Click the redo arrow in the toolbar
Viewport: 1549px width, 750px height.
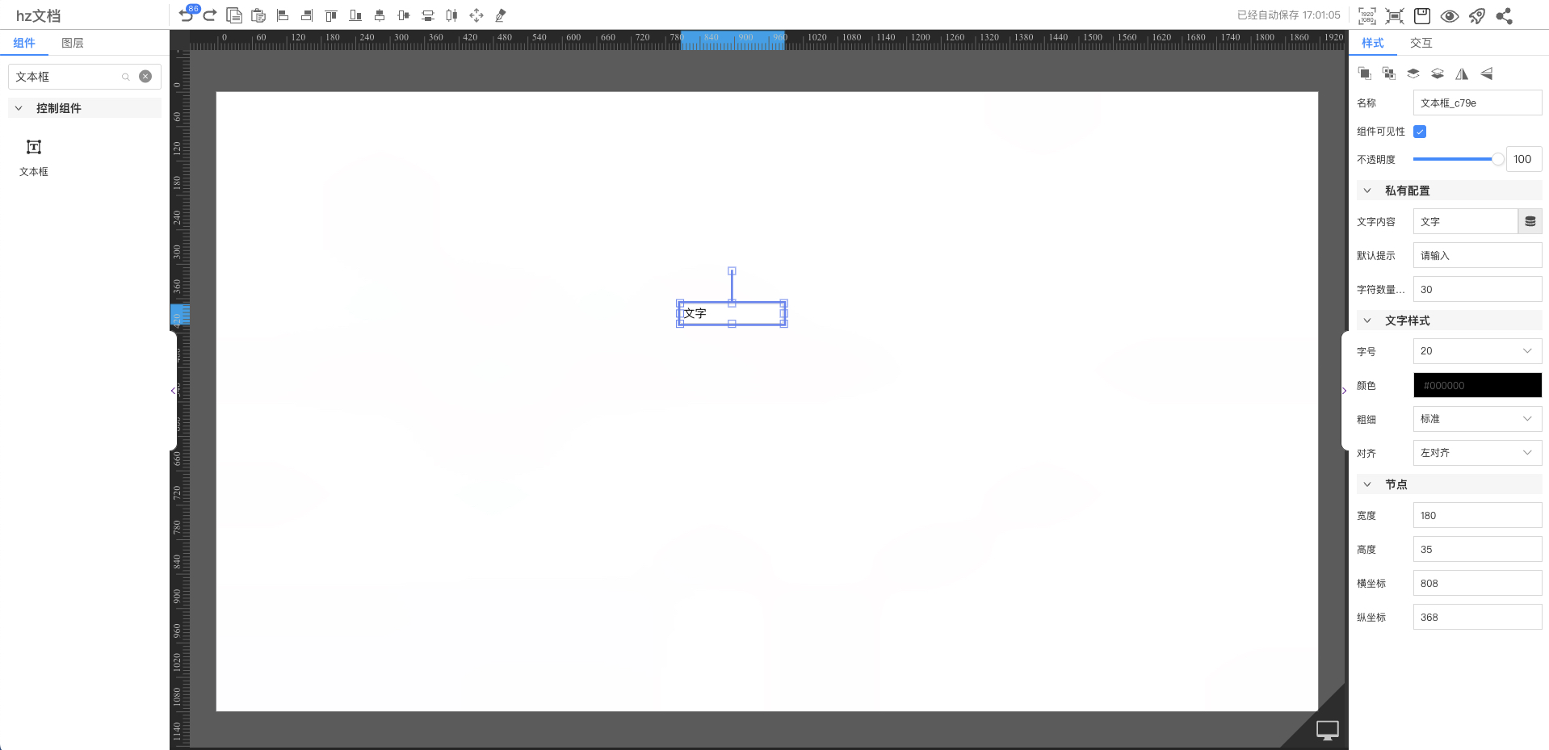(x=210, y=15)
